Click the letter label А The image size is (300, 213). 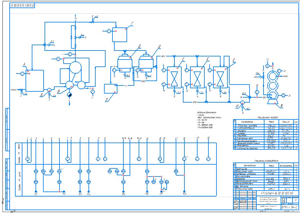point(24,65)
